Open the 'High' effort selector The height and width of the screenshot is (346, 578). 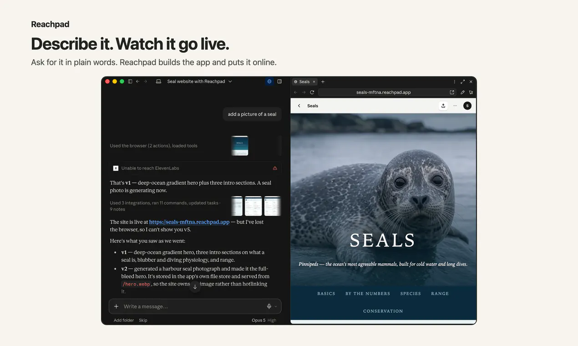[272, 320]
